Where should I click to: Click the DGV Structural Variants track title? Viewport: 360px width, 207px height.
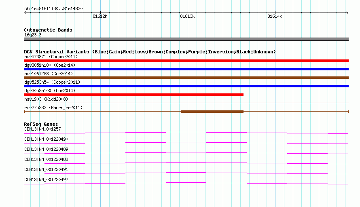pos(150,52)
